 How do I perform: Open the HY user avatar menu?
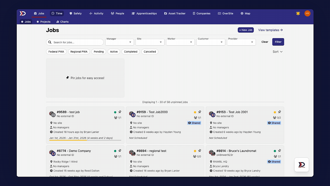(x=307, y=13)
